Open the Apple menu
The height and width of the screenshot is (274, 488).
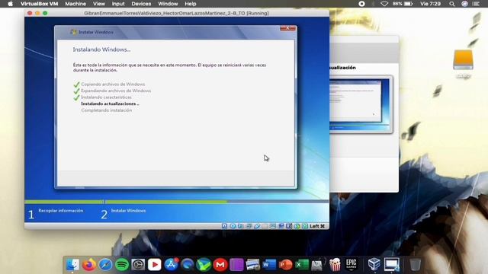click(10, 4)
